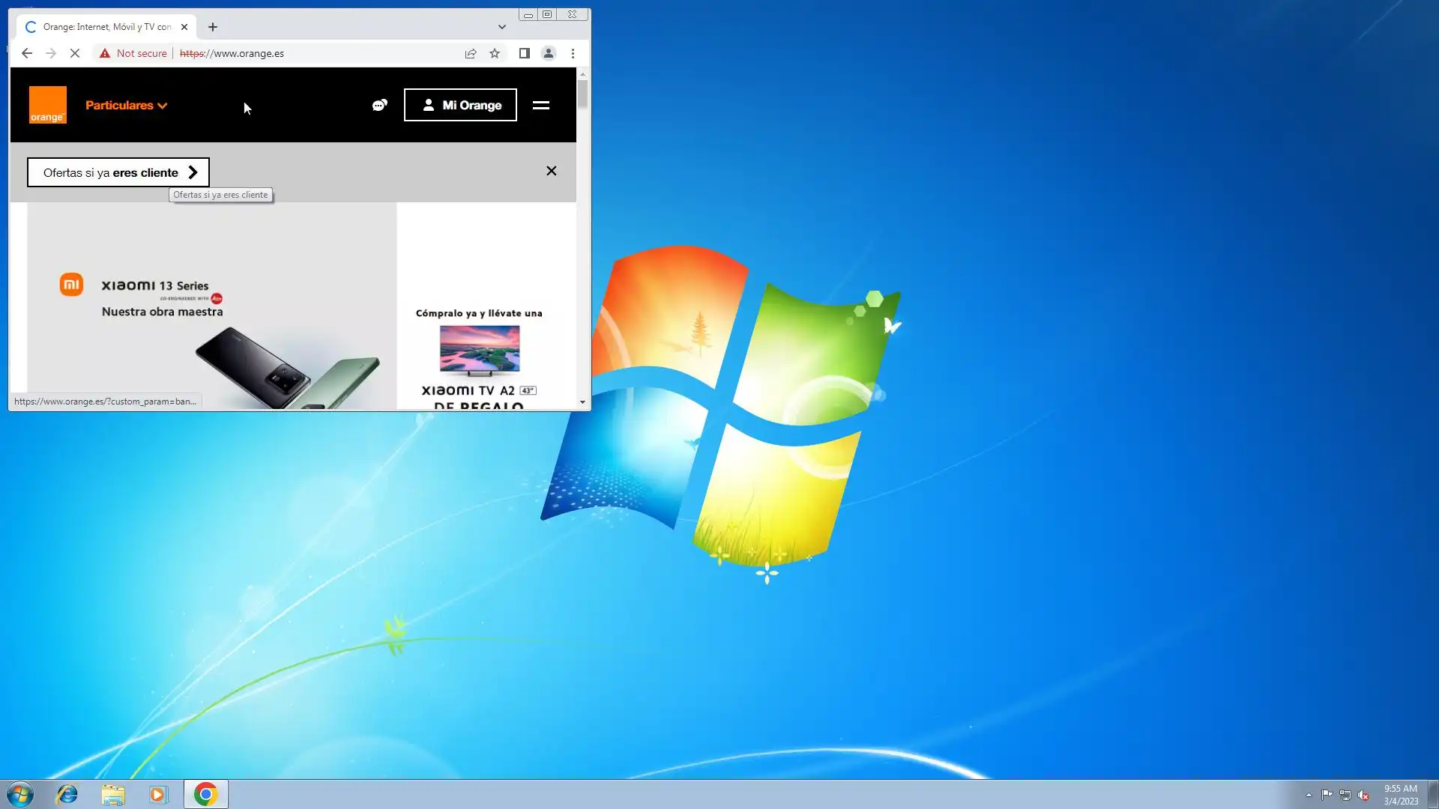Open Chrome three-dot menu

click(573, 53)
